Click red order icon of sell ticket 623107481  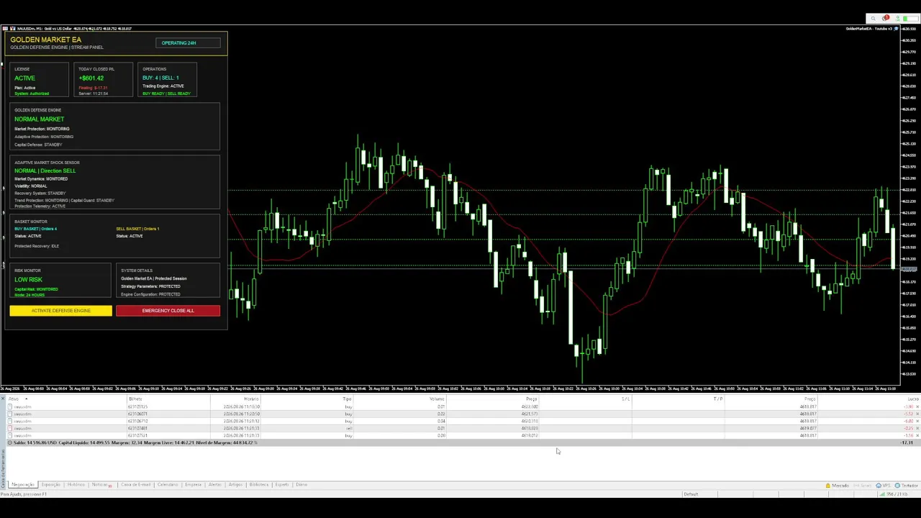[x=10, y=429]
